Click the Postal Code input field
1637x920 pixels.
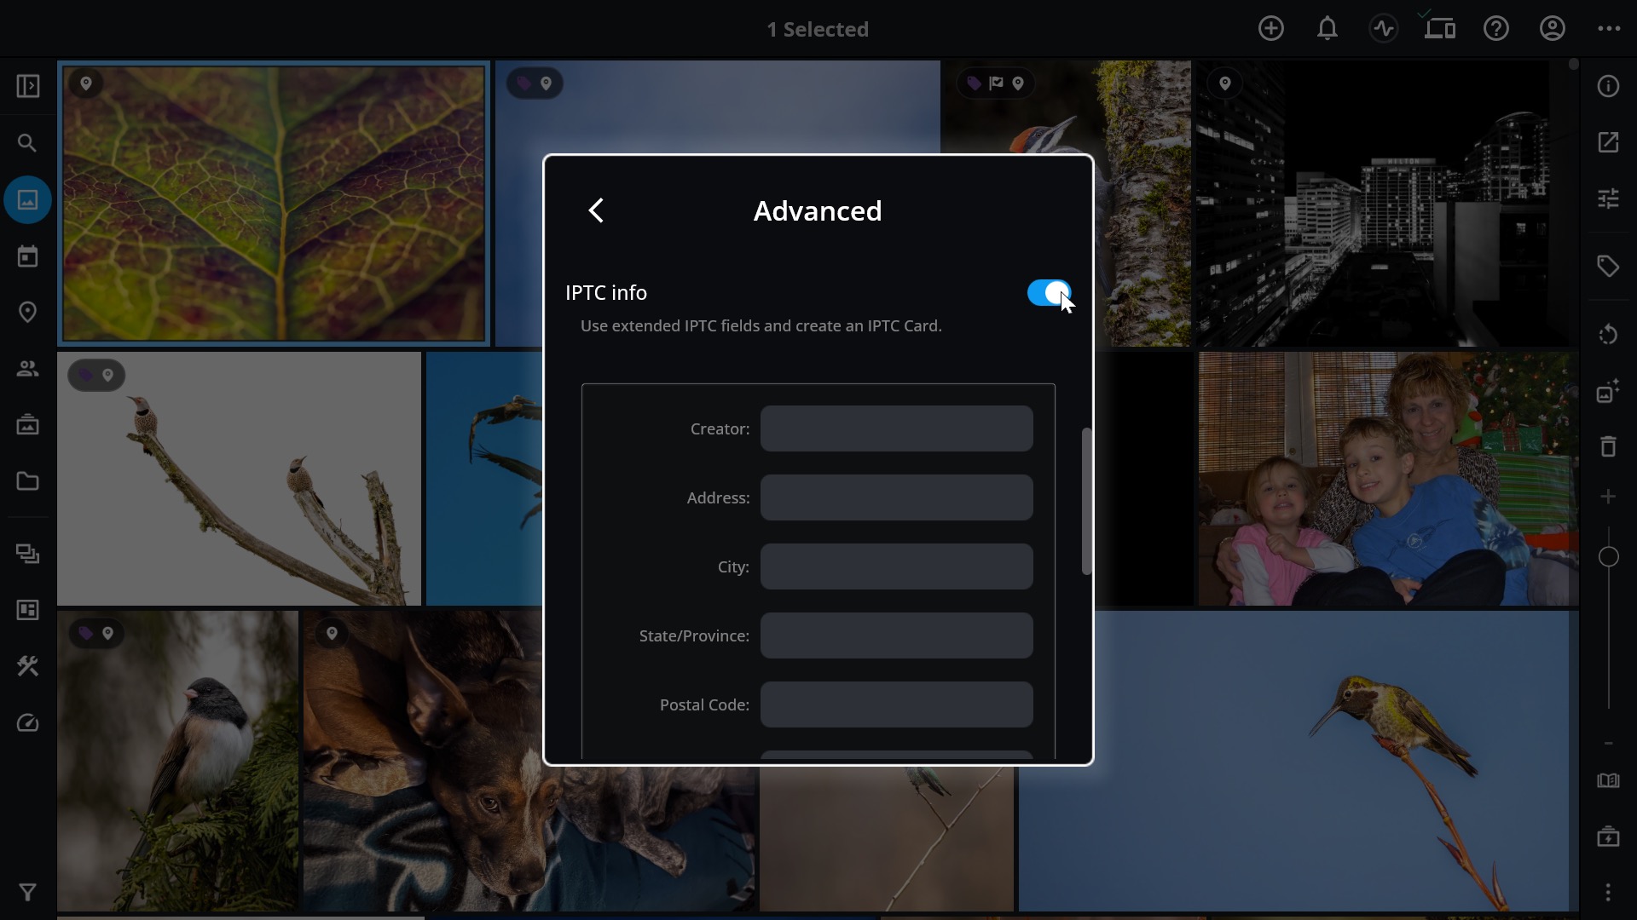click(896, 704)
